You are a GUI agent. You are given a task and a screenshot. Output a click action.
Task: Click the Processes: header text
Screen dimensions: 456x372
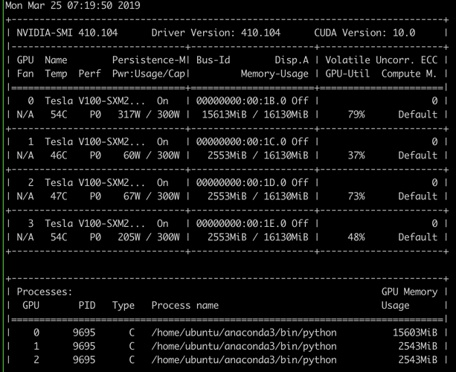pyautogui.click(x=45, y=292)
